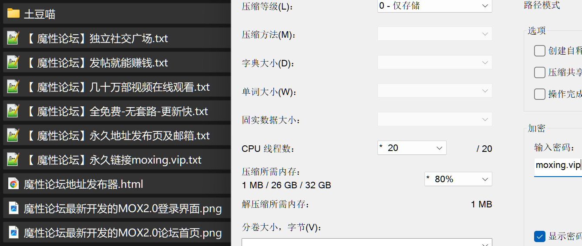Tick the 操作完成 checkbox
Screen dimensions: 582x246
540,94
